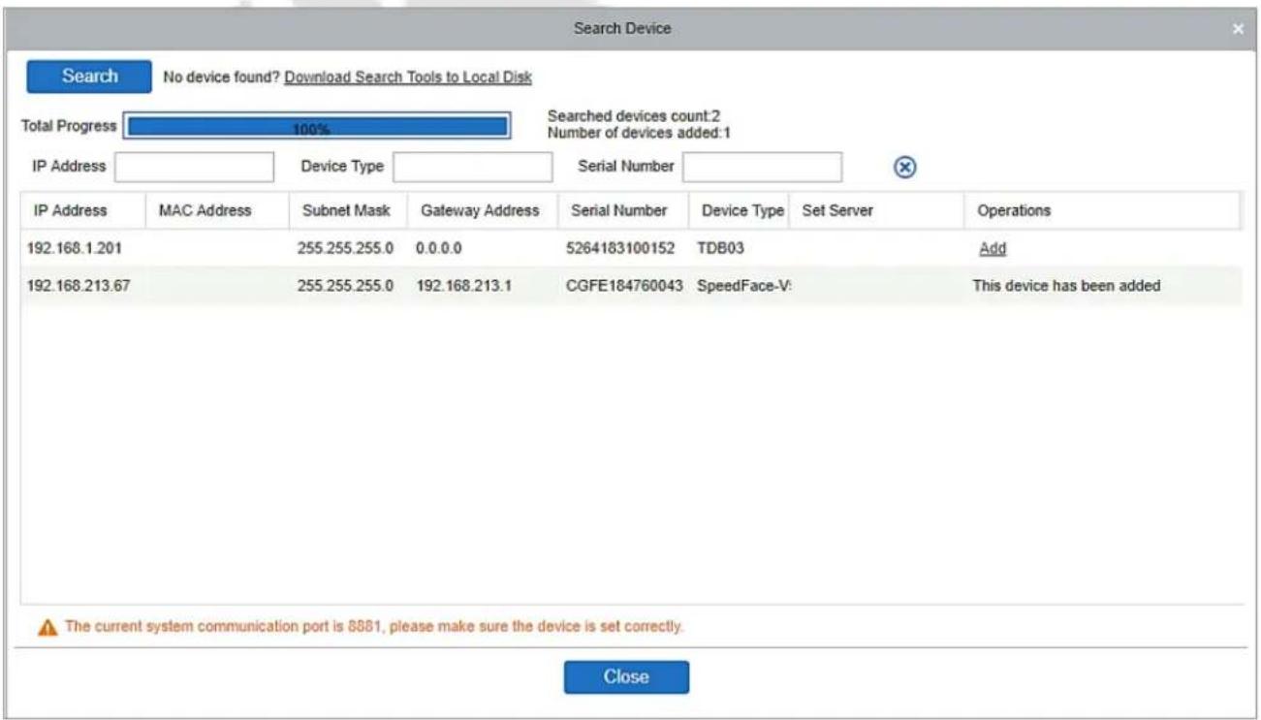1261x720 pixels.
Task: Focus the Device Type filter field
Action: [472, 167]
